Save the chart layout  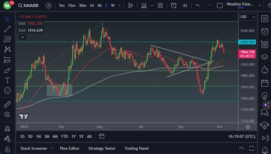240,8
